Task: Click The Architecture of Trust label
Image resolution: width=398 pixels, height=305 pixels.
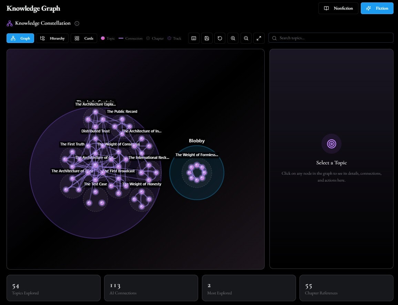Action: 72,171
